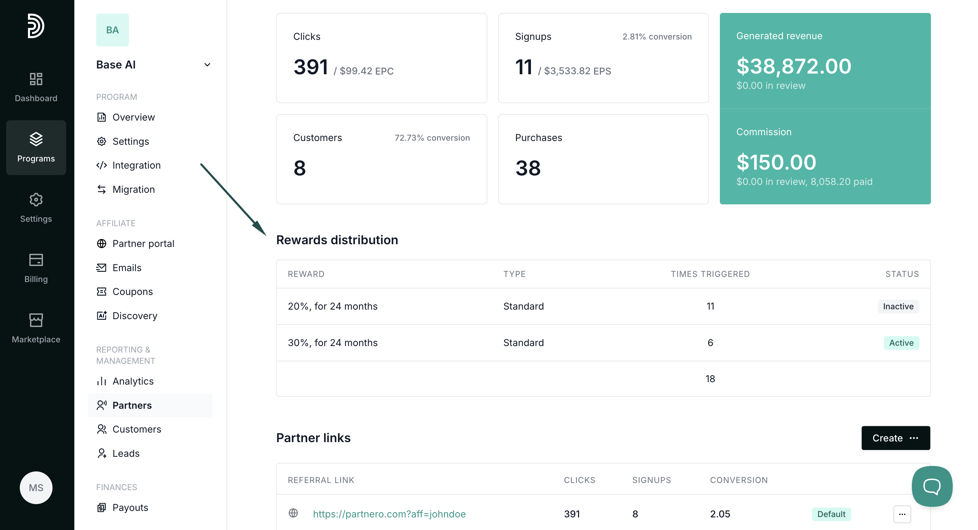Click the Active status badge on the 30% reward
This screenshot has height=530, width=978.
click(x=901, y=343)
